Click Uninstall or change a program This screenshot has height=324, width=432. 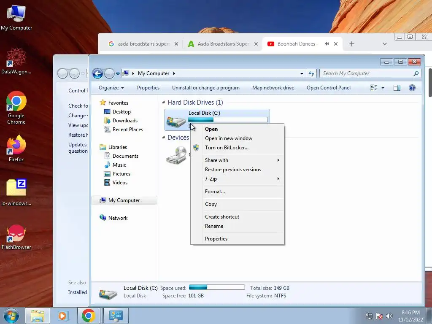pyautogui.click(x=206, y=88)
